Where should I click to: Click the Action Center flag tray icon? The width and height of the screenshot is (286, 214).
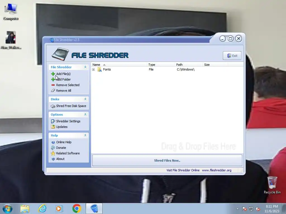point(244,209)
